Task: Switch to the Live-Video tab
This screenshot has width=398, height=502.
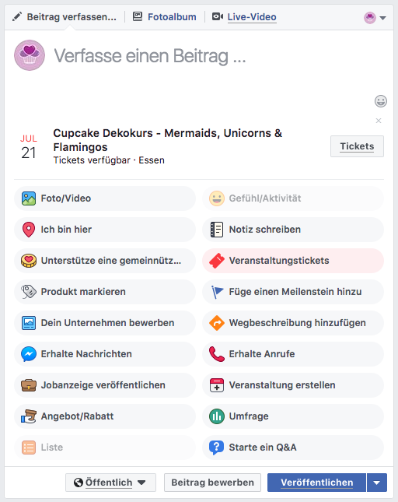Action: click(x=244, y=17)
